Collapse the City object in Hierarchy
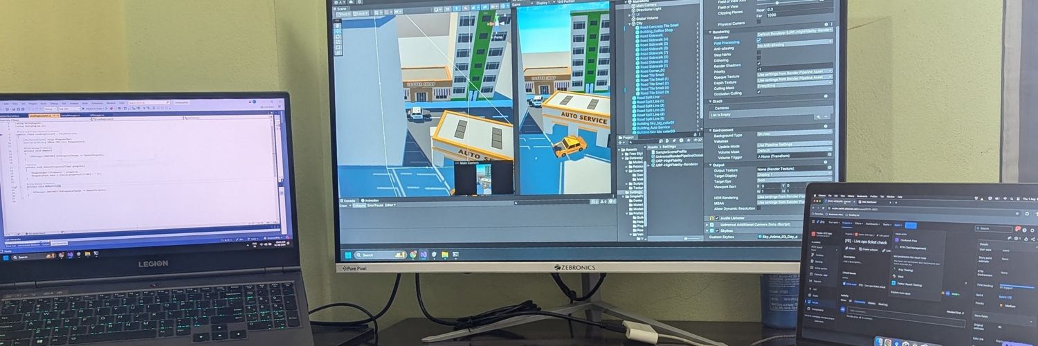1038x346 pixels. (x=629, y=24)
